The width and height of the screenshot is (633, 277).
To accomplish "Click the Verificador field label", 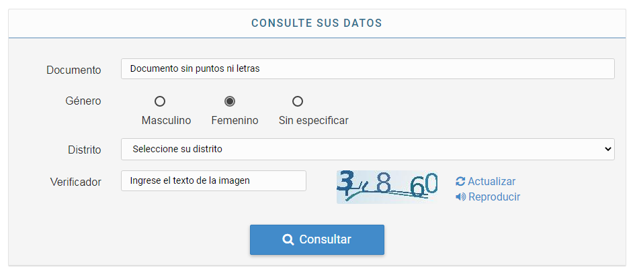I will click(x=76, y=182).
